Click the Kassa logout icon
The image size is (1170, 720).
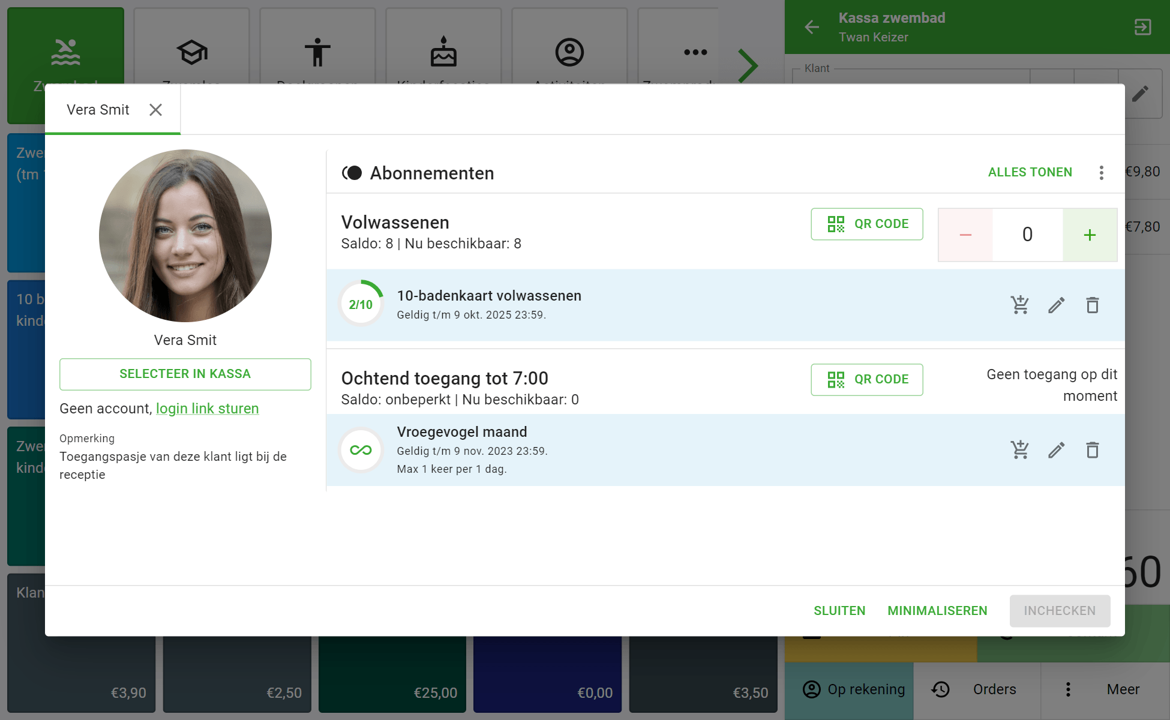point(1142,27)
